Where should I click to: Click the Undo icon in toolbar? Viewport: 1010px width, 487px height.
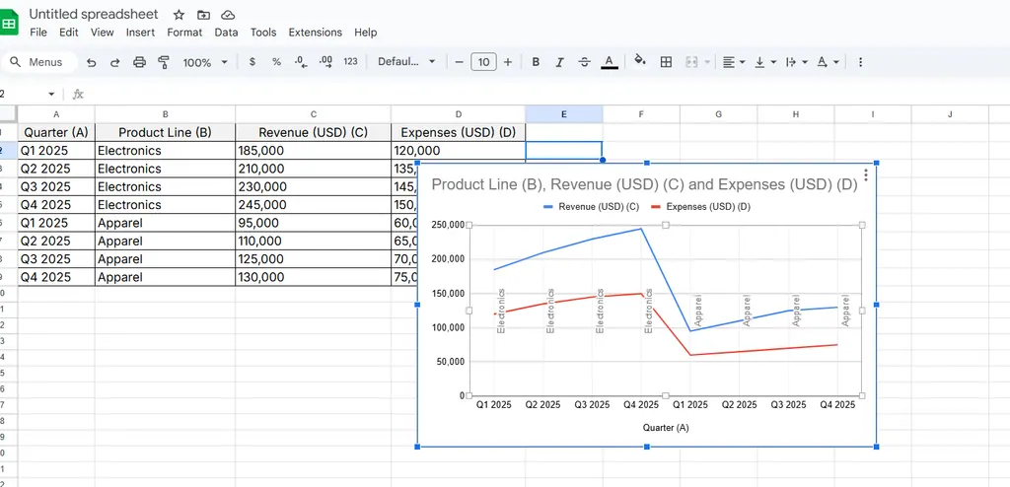click(92, 62)
